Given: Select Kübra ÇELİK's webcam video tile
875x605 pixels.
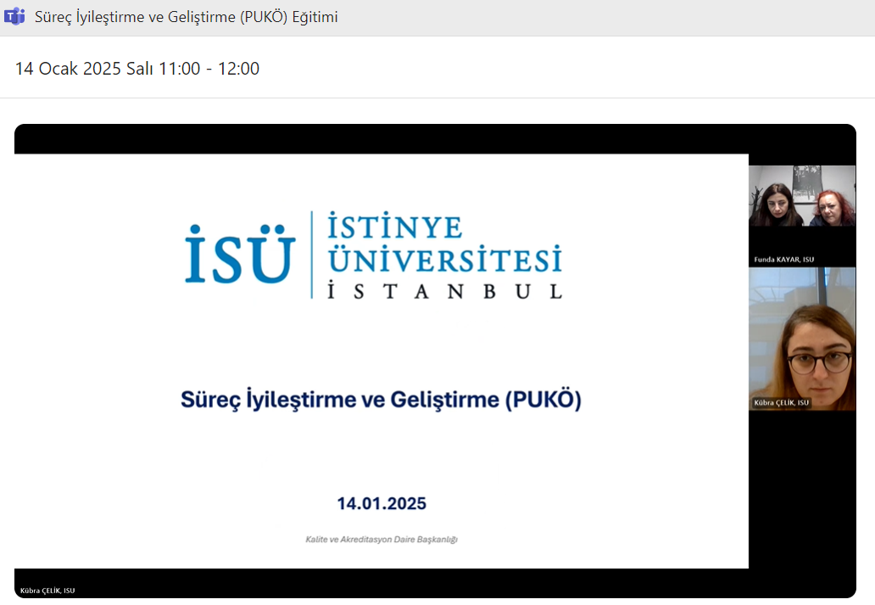Looking at the screenshot, I should coord(801,339).
